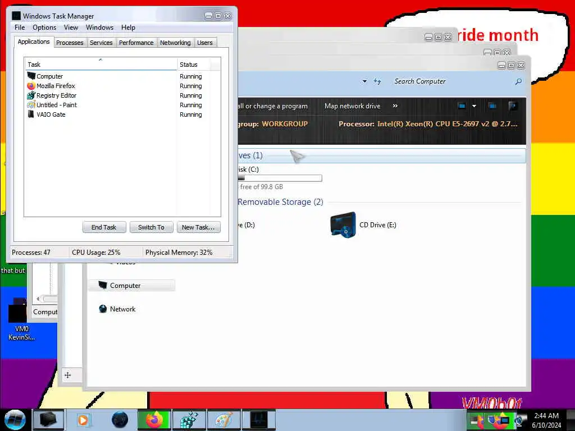
Task: Click the New Task... button
Action: click(198, 227)
